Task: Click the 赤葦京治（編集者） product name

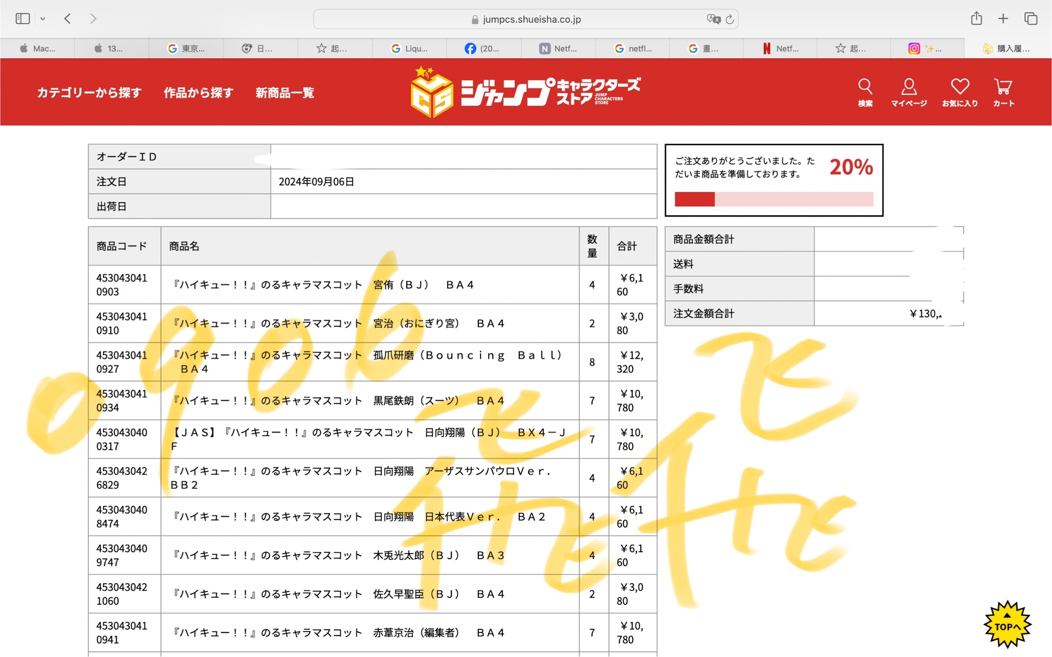Action: pyautogui.click(x=338, y=633)
